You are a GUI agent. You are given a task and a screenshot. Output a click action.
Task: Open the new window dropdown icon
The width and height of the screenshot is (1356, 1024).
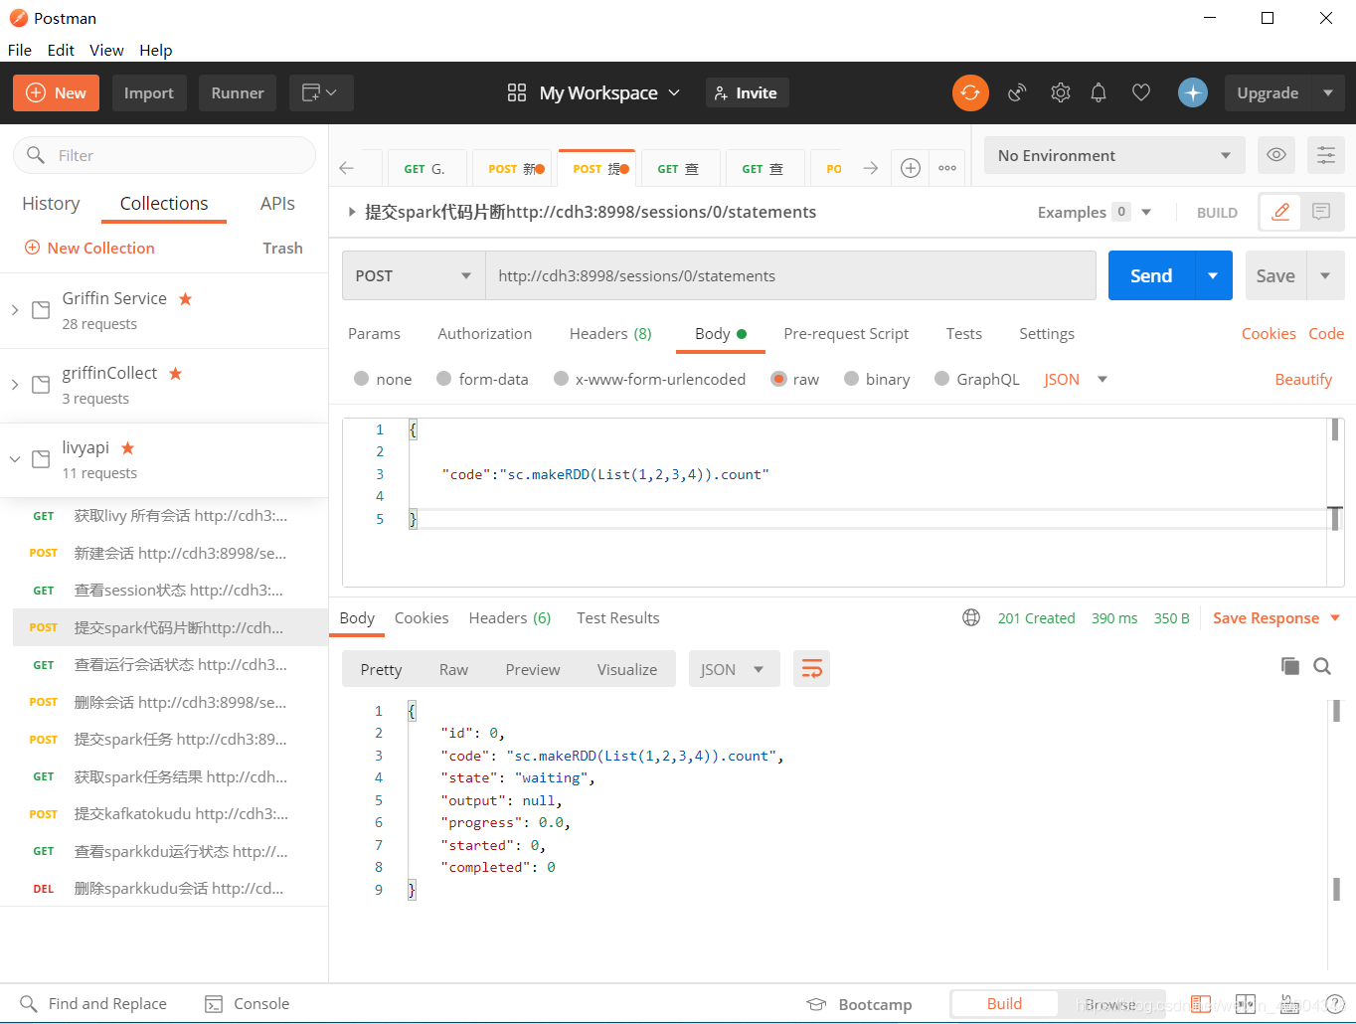click(x=321, y=92)
